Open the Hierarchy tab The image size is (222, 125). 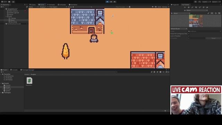pos(5,5)
